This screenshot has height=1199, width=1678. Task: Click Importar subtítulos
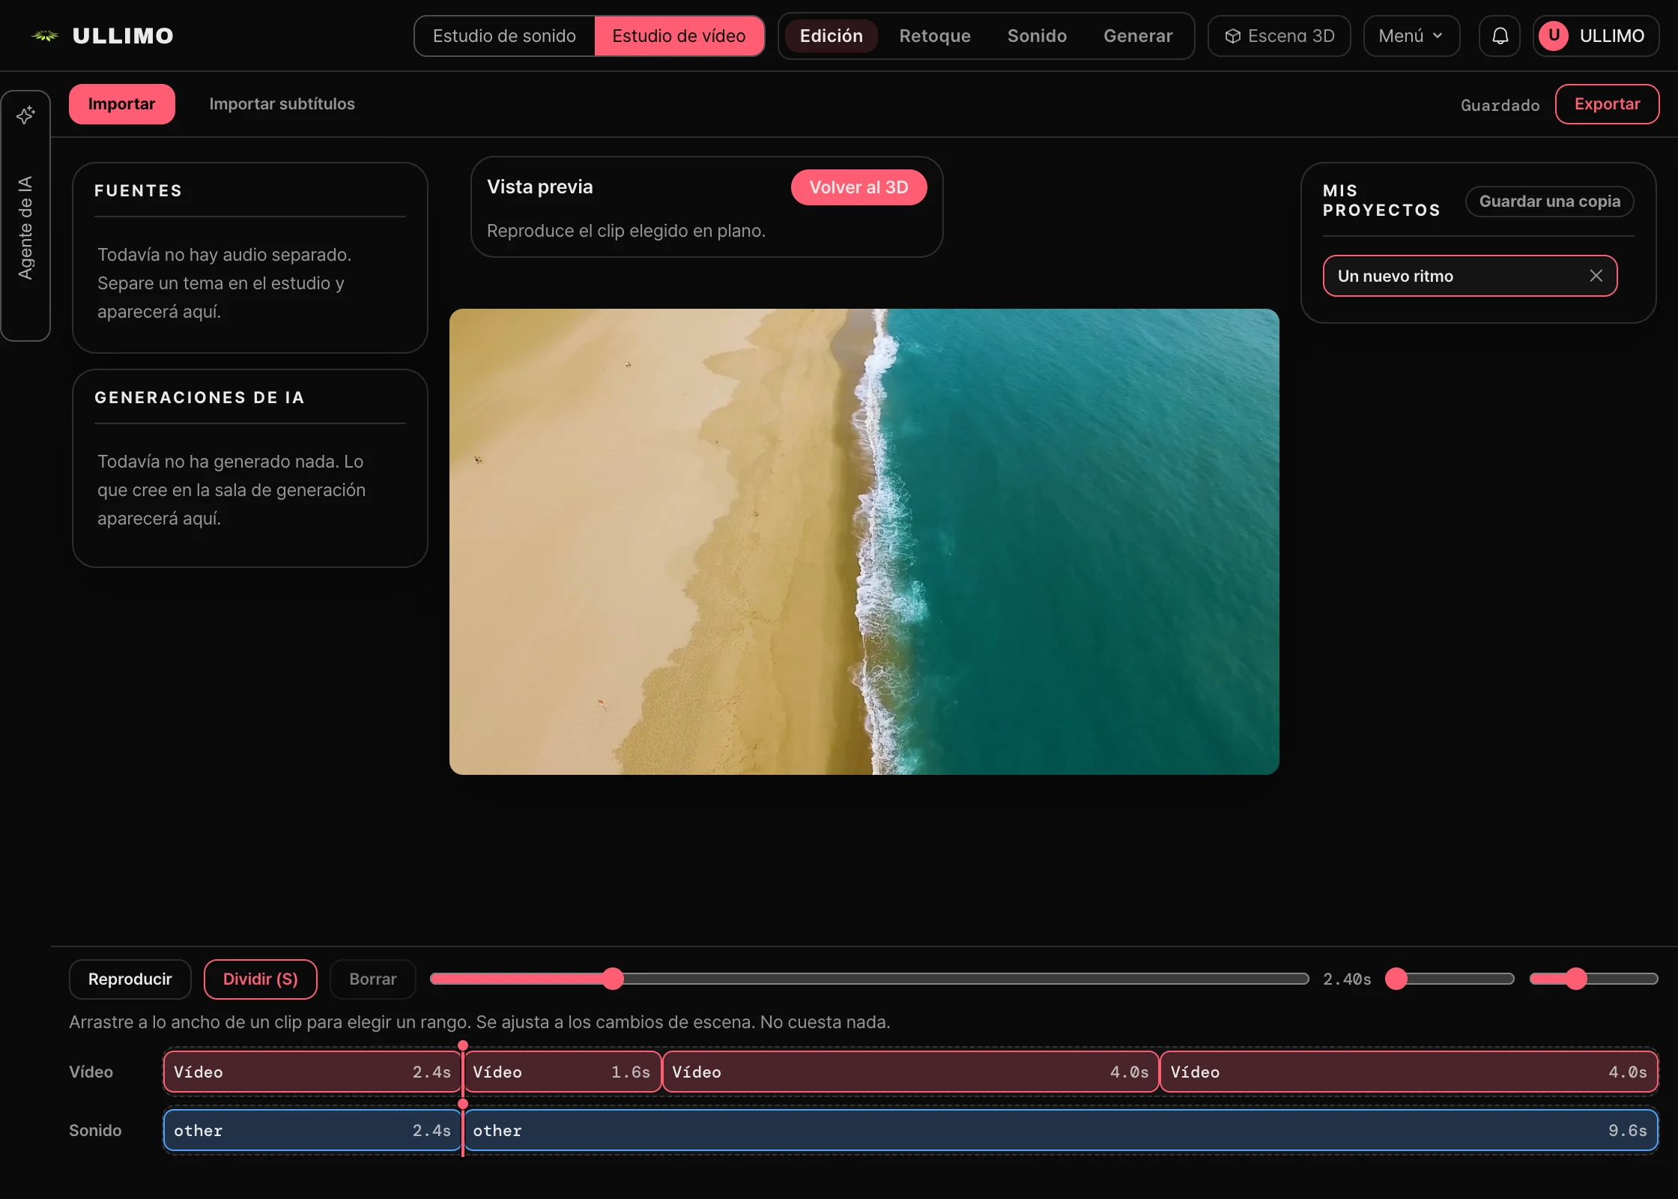(x=282, y=104)
